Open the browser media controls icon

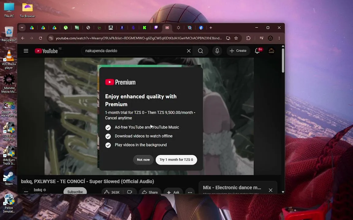tap(261, 38)
